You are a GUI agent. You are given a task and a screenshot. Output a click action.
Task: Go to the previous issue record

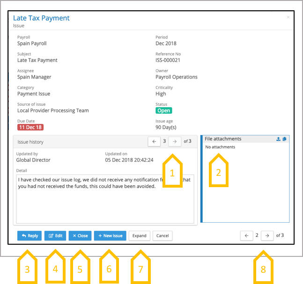click(x=246, y=236)
